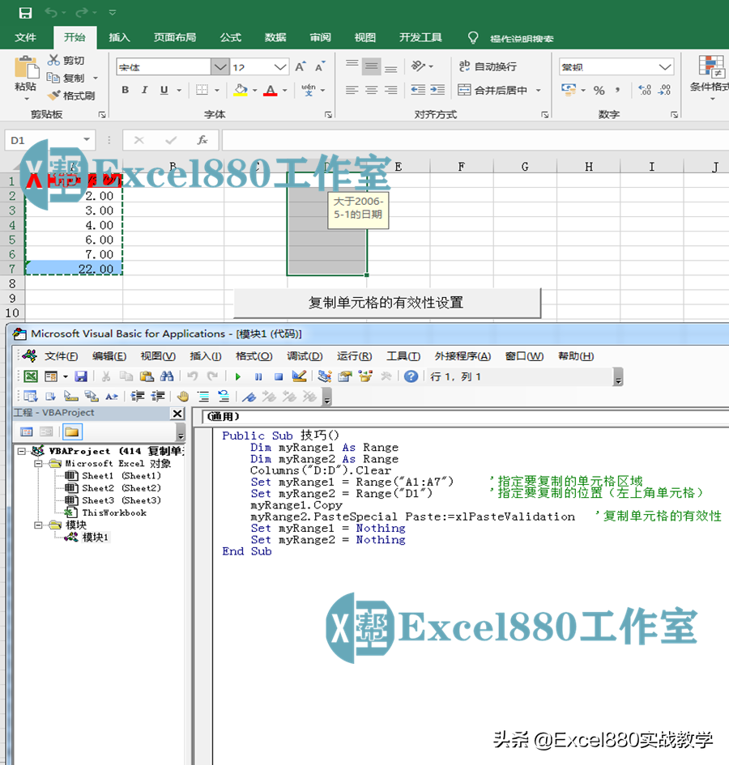Click the thousands comma style icon
This screenshot has height=765, width=729.
[x=618, y=90]
